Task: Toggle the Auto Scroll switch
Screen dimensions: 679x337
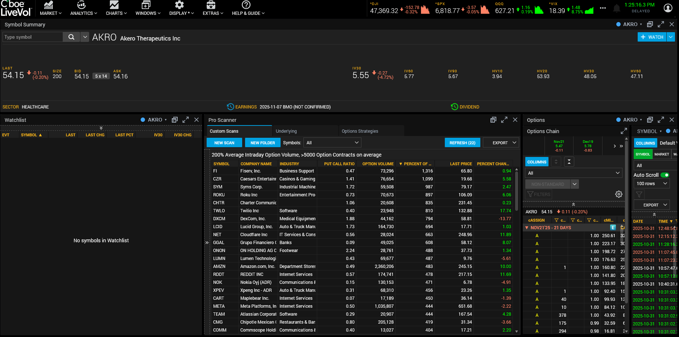Action: tap(665, 175)
